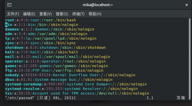The width and height of the screenshot is (192, 106).
Task: Click 999:997 IDs in coredump line
Action: [x=56, y=84]
